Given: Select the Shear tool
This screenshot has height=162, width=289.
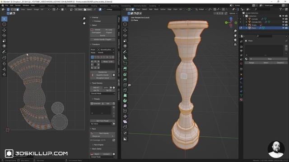Looking at the screenshot, I should coord(125,121).
